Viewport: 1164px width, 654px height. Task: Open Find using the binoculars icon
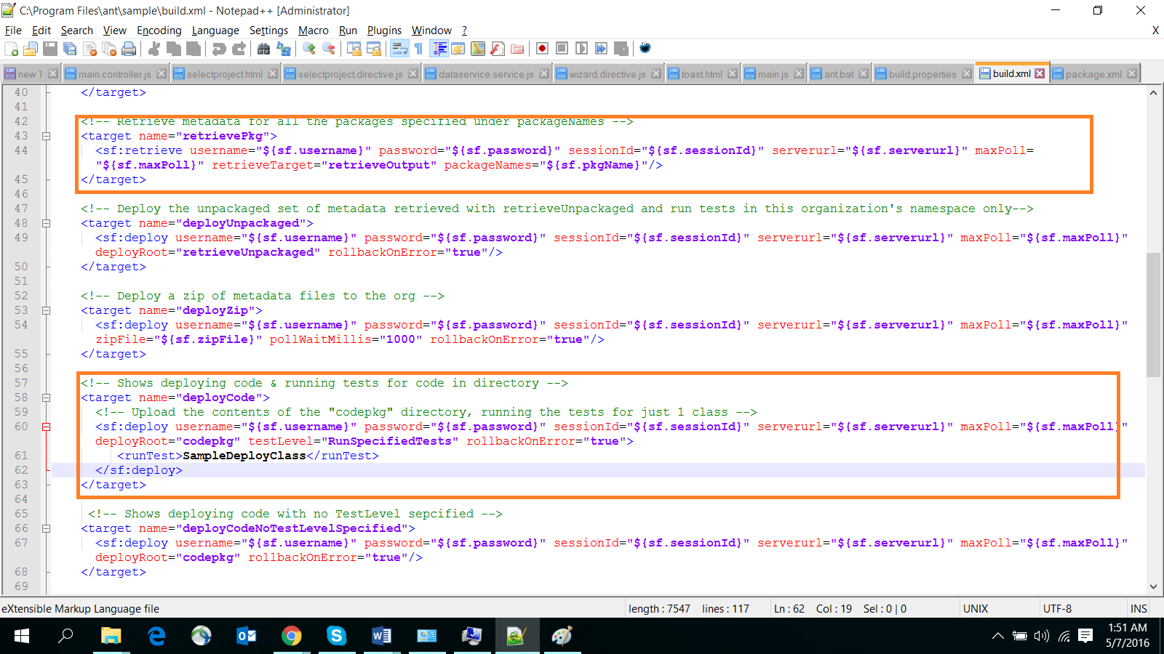263,49
